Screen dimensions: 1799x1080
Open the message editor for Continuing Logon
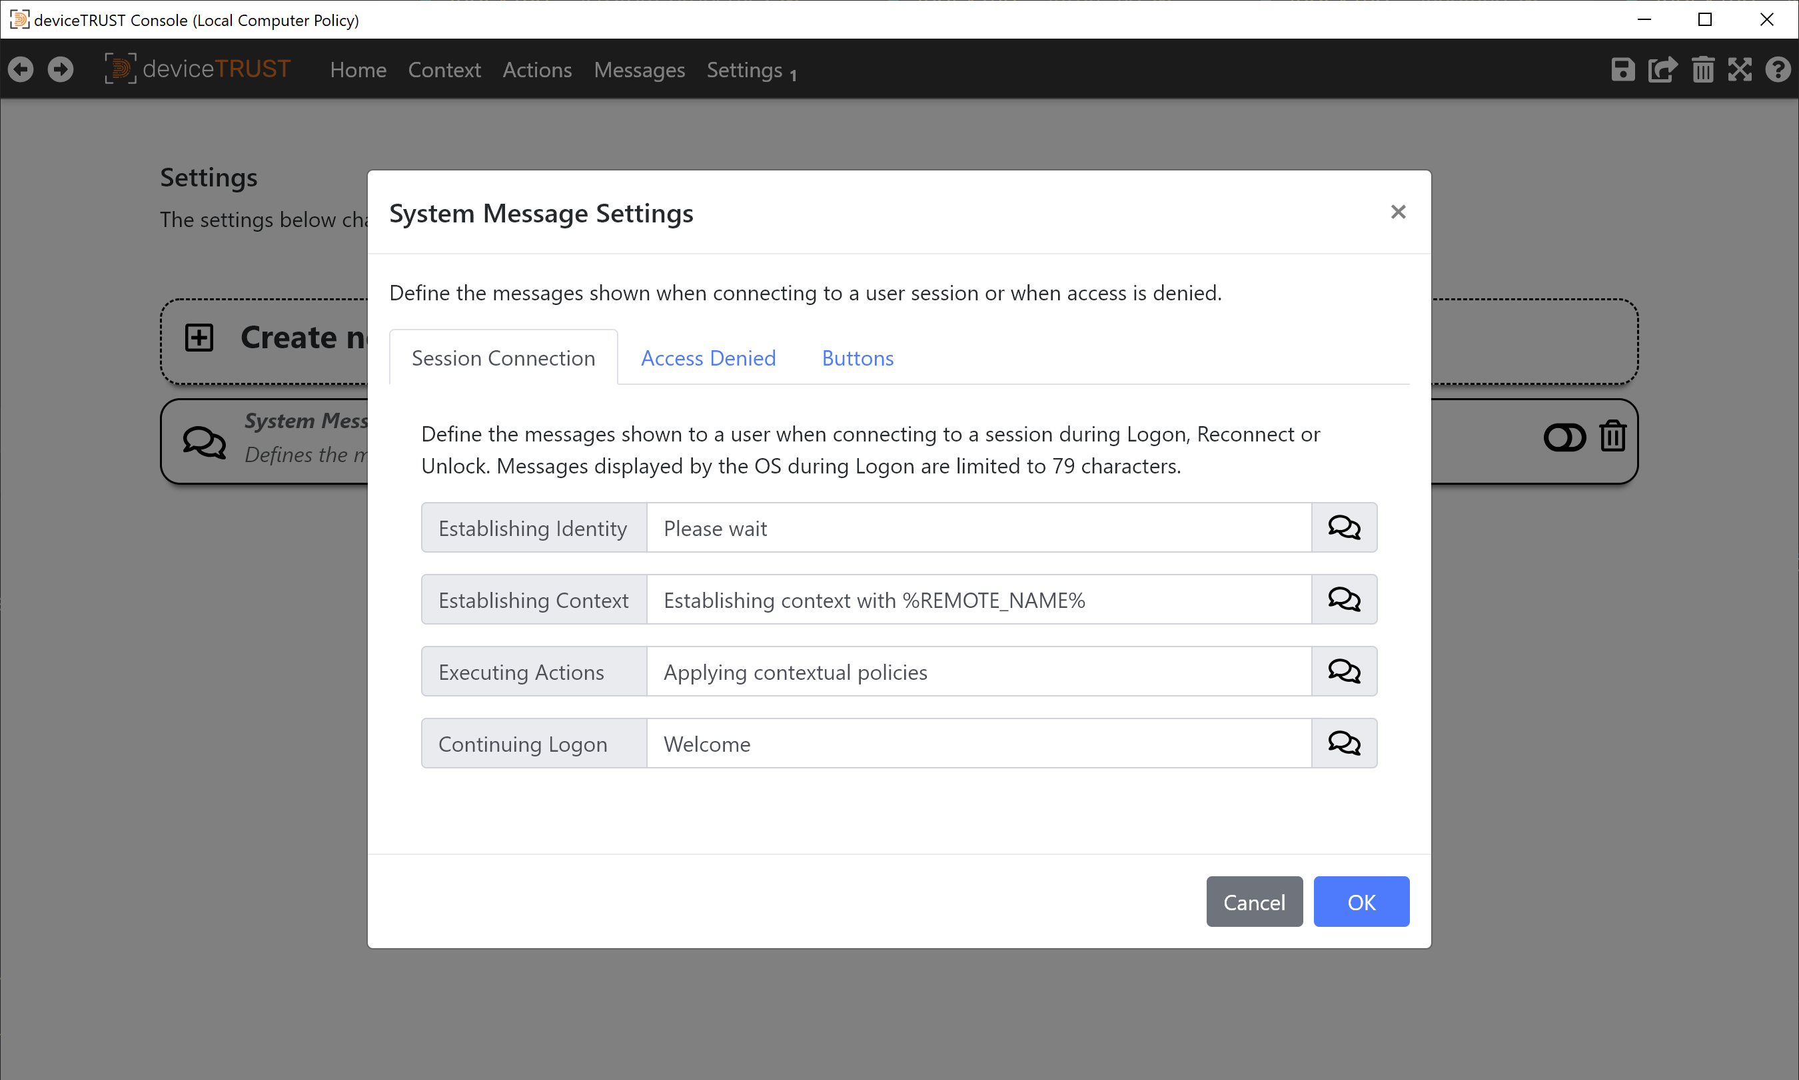1343,742
